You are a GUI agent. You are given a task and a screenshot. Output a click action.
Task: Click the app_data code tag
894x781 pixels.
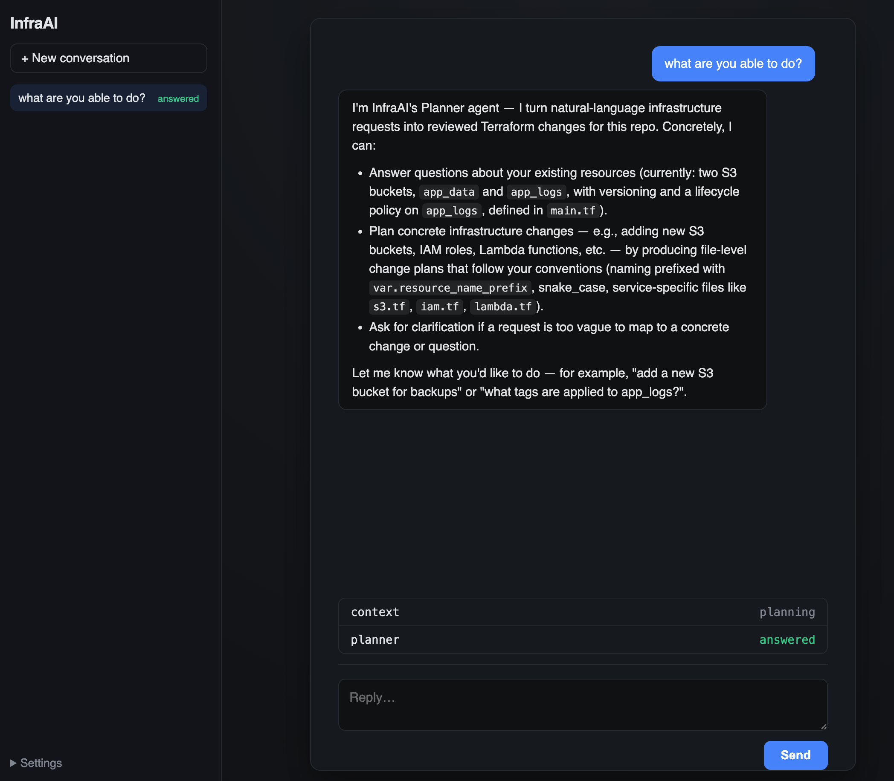[x=449, y=192]
